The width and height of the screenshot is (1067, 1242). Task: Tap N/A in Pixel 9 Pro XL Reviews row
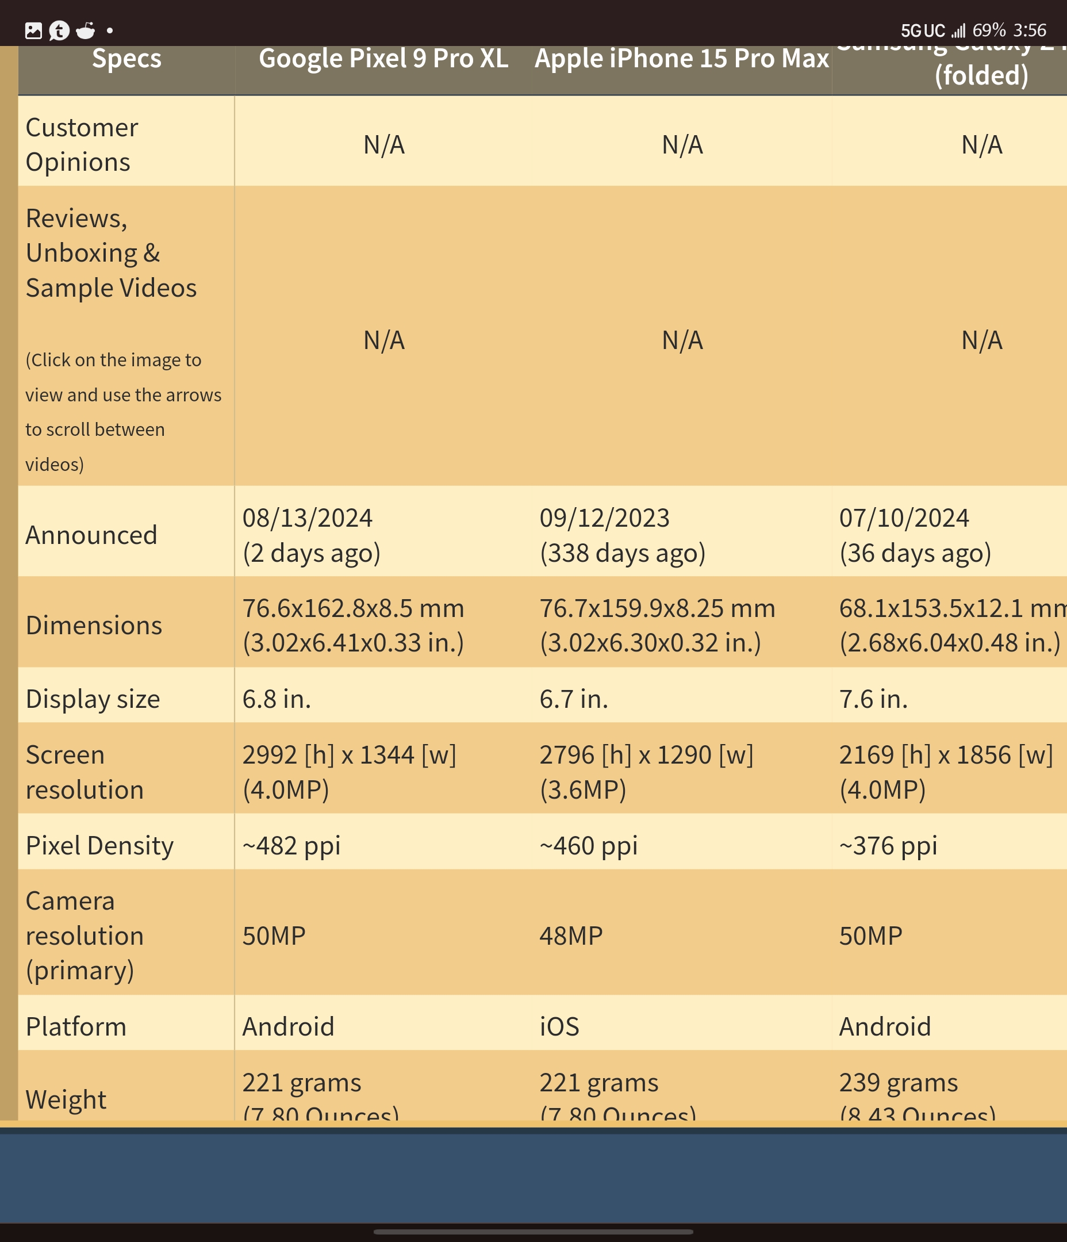pos(384,340)
